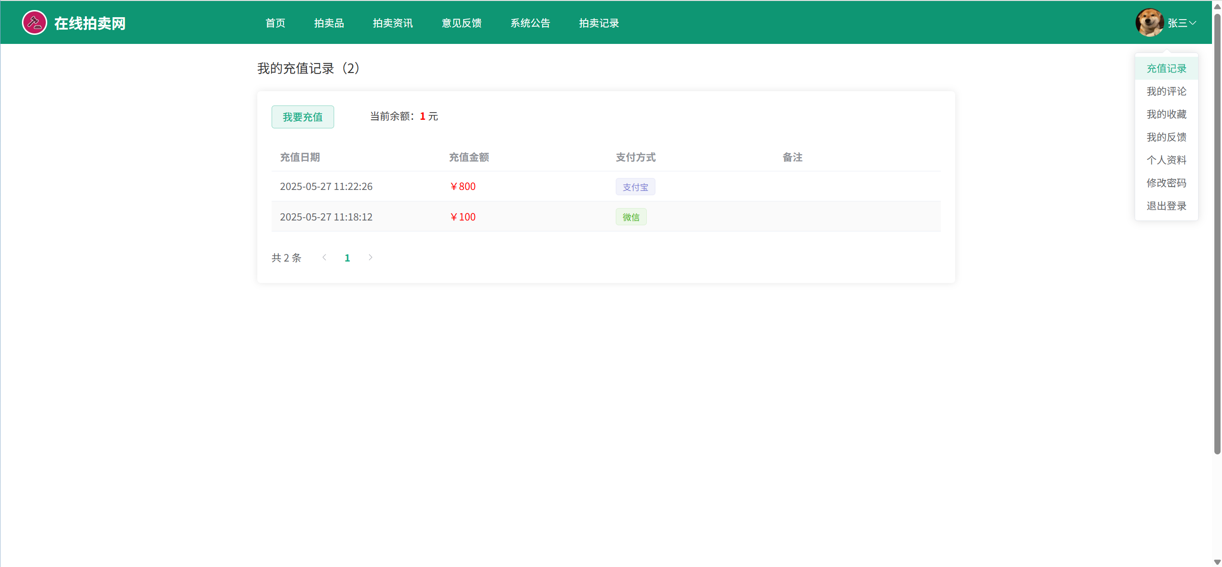Click the 支付宝 payment tag
Screen dimensions: 1222x567
point(635,187)
